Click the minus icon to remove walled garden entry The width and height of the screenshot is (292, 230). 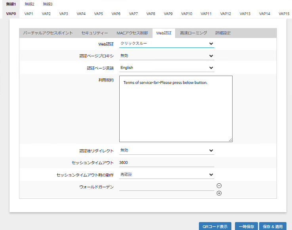pos(219,186)
